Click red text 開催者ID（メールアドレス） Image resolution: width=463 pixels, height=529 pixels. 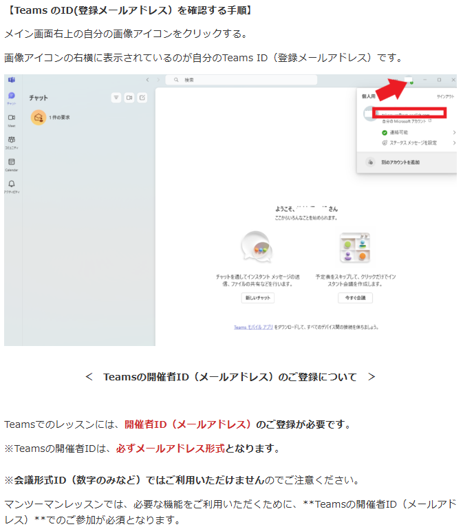point(188,424)
